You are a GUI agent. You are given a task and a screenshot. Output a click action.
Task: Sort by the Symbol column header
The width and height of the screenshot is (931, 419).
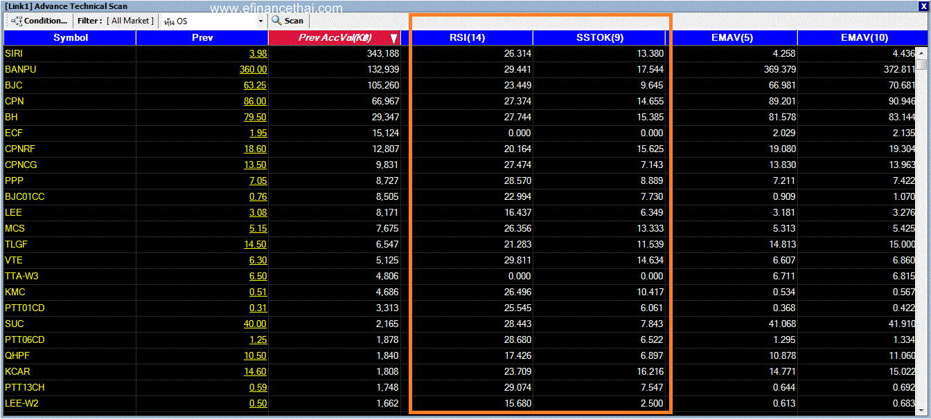(70, 38)
